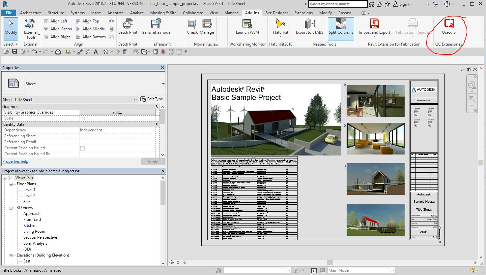Open External Tools icon
Viewport: 486px width, 275px height.
30,23
